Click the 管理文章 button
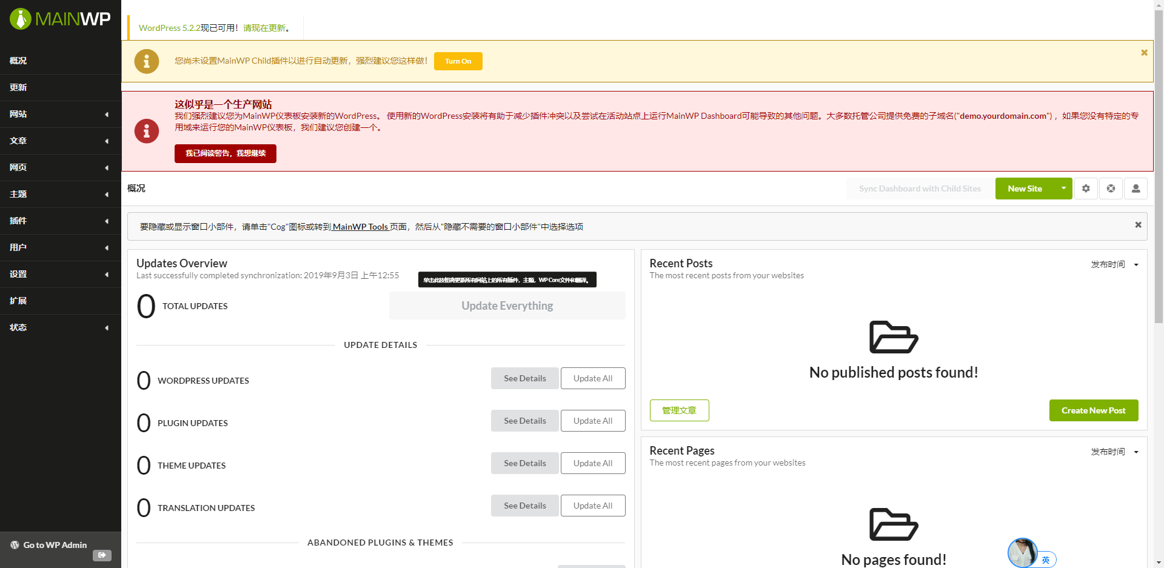Screen dimensions: 1164x568 tap(679, 410)
